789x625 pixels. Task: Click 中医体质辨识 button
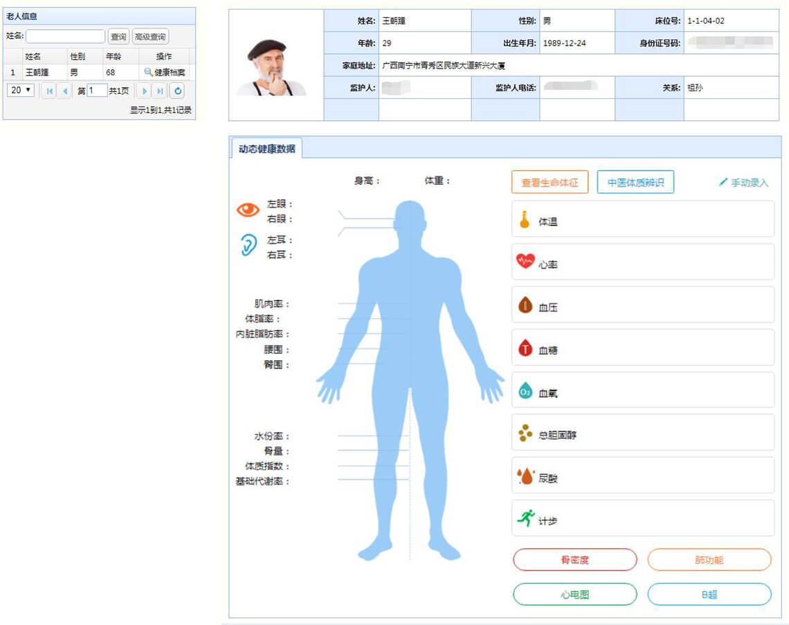point(635,183)
